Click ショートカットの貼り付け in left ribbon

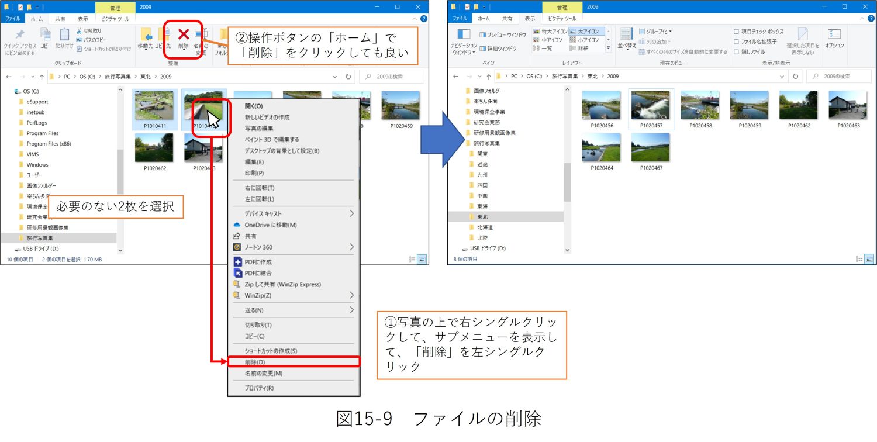(x=103, y=49)
